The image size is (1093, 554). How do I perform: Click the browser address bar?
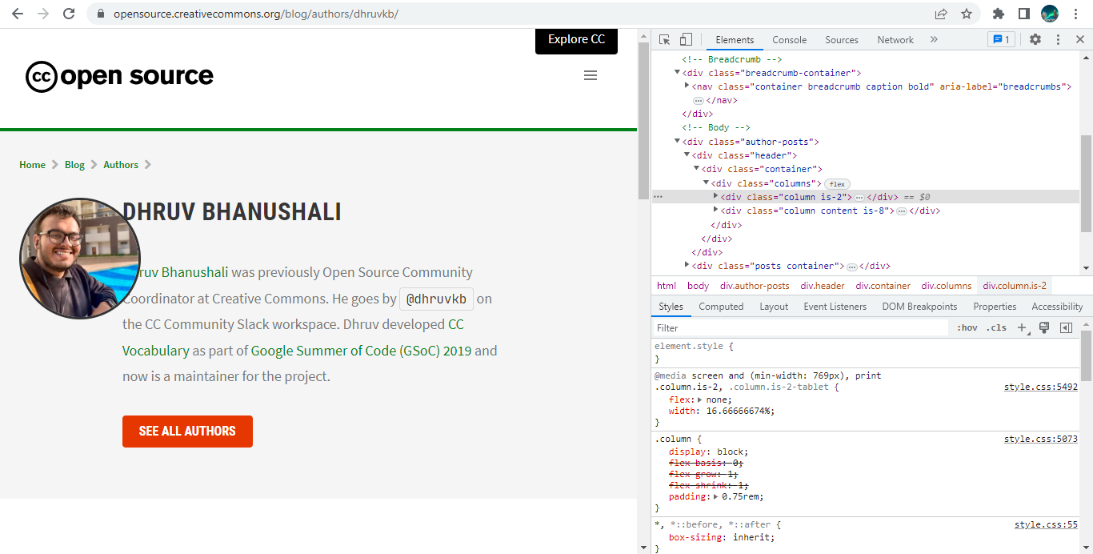pos(512,14)
